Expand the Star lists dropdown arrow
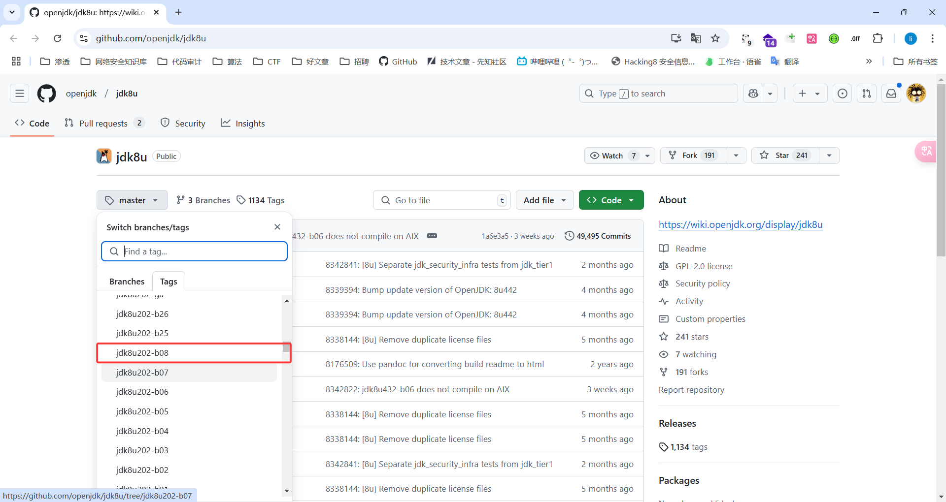This screenshot has height=502, width=946. pos(830,156)
